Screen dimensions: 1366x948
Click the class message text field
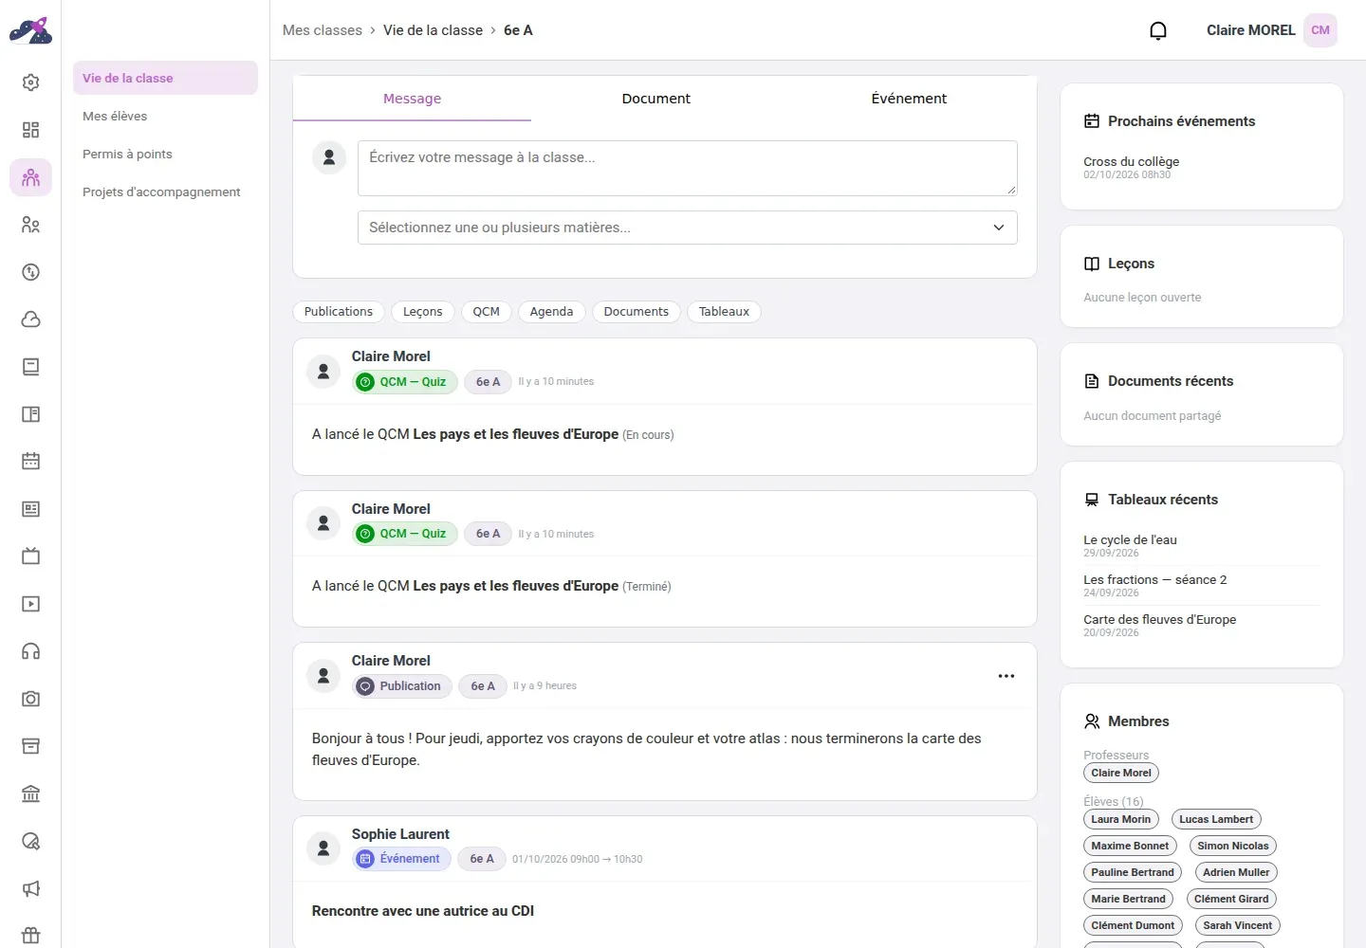click(x=688, y=169)
